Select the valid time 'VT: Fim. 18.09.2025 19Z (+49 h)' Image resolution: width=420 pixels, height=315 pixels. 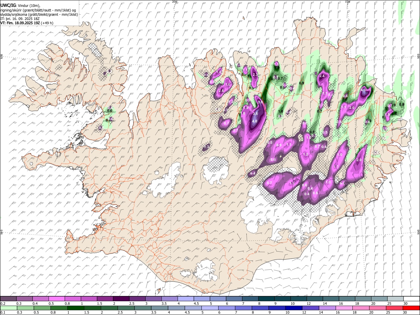(x=27, y=23)
